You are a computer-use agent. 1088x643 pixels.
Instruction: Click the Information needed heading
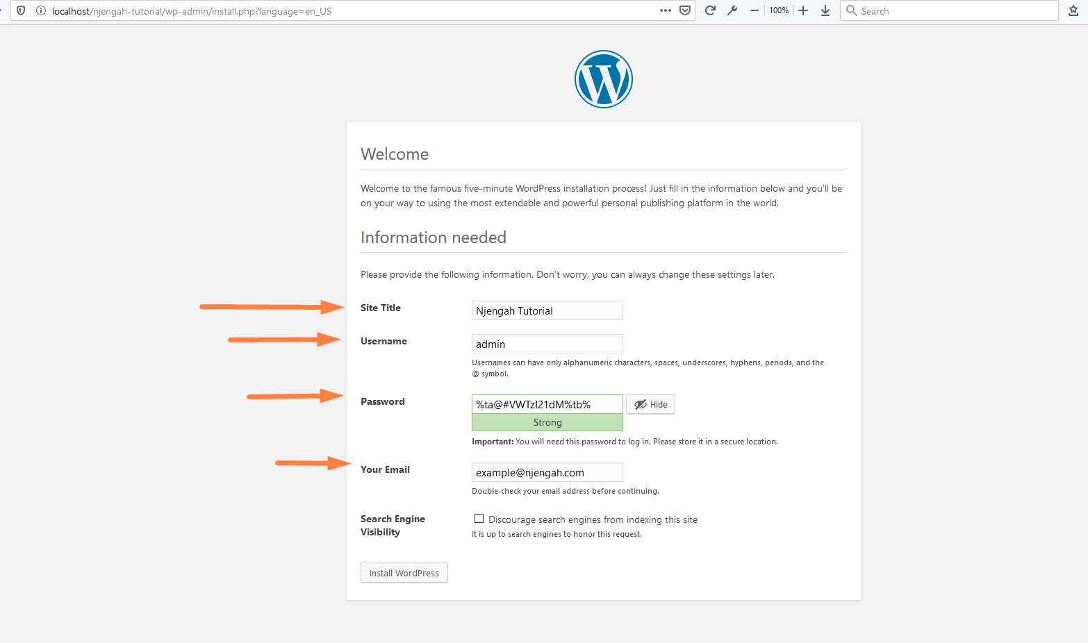(434, 237)
